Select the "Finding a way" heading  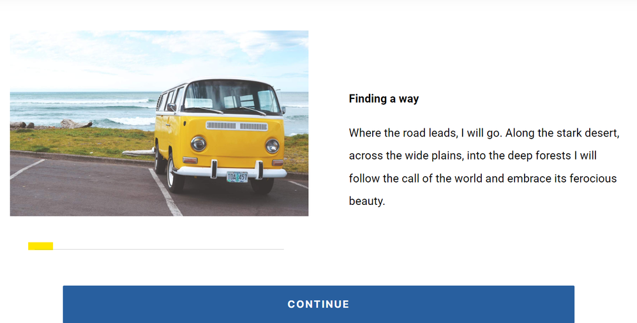[x=384, y=98]
